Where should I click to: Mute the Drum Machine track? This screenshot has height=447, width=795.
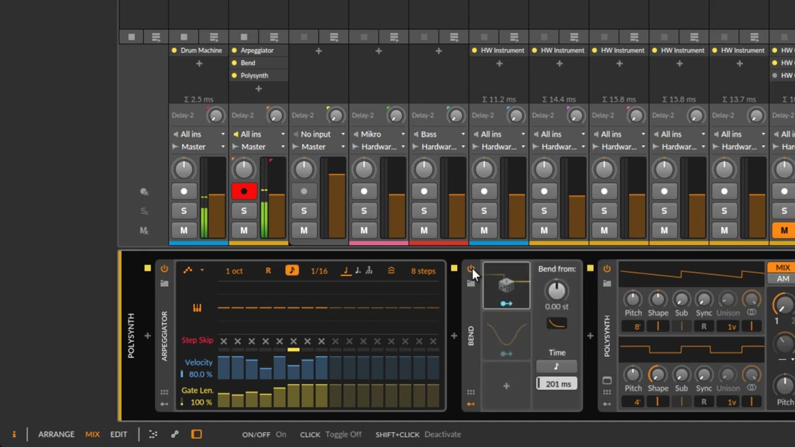[184, 230]
